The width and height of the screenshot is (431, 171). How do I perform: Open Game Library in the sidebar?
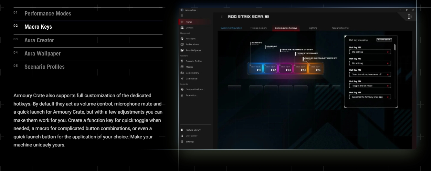pos(190,73)
